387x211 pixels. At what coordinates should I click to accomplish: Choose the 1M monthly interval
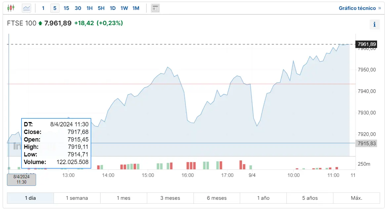click(136, 8)
